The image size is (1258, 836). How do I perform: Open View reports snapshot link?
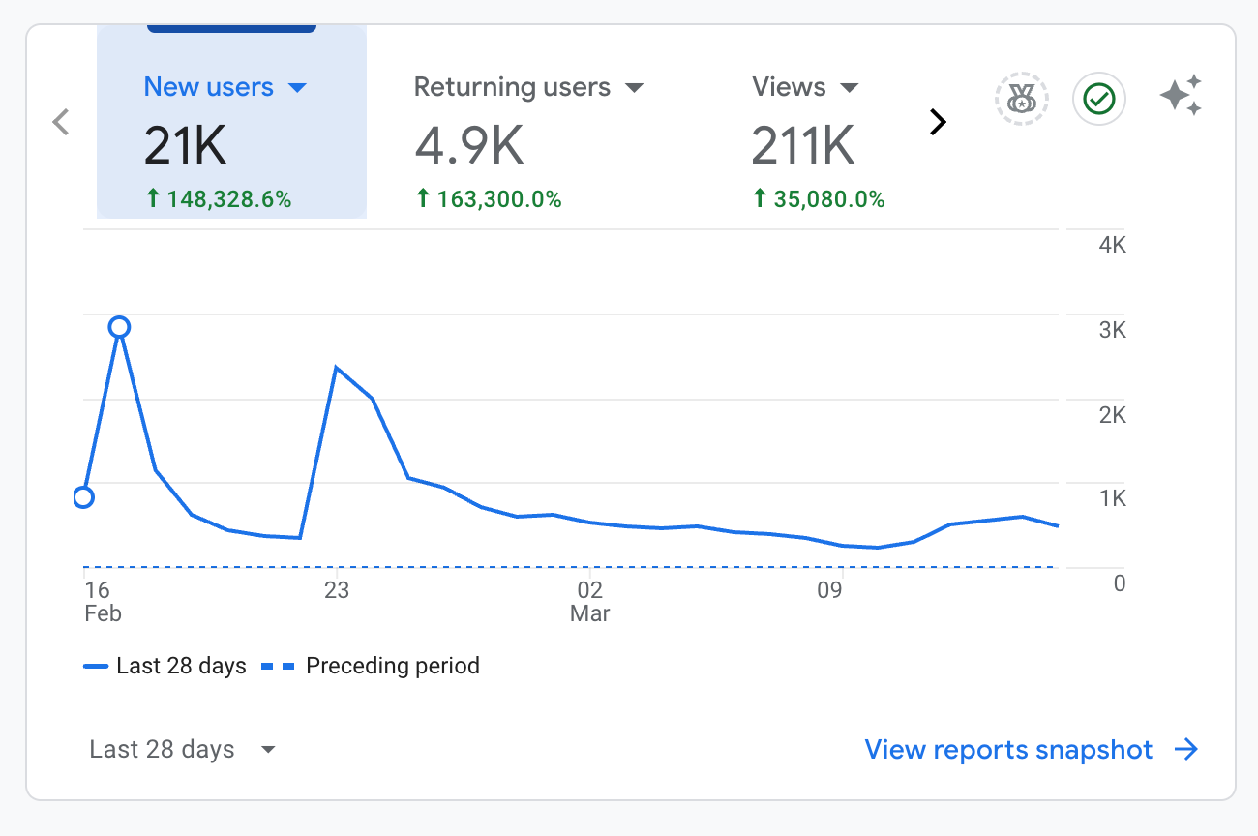tap(1008, 750)
